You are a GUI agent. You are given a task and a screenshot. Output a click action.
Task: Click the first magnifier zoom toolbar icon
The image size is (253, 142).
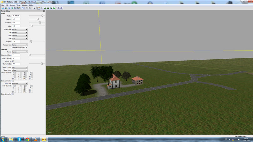click(x=59, y=8)
